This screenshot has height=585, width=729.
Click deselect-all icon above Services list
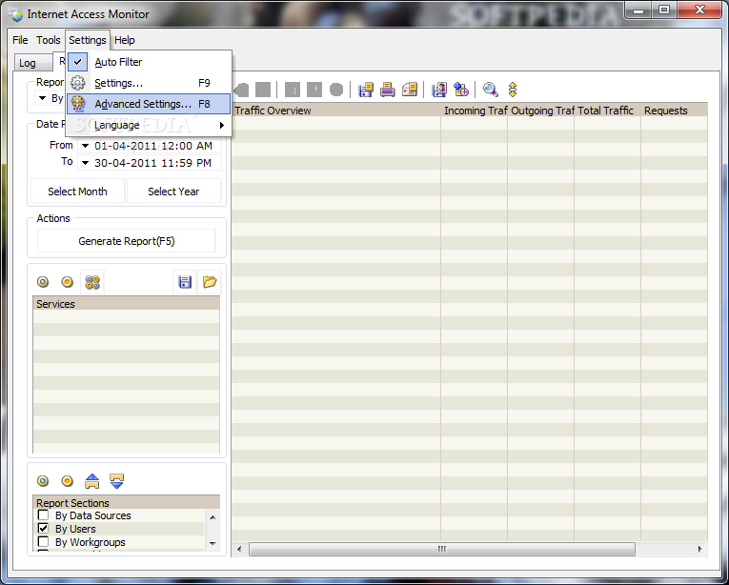[67, 282]
